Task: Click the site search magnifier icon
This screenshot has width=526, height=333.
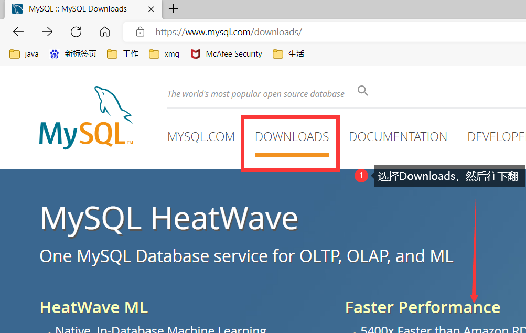Action: 362,91
